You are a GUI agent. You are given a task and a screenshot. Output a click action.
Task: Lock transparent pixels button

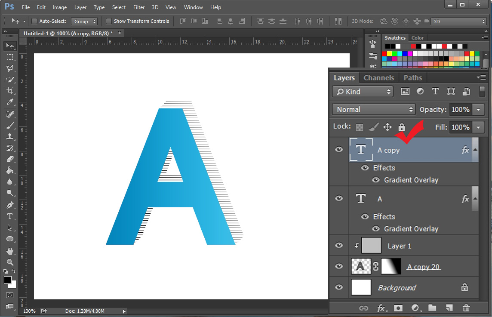pyautogui.click(x=360, y=127)
